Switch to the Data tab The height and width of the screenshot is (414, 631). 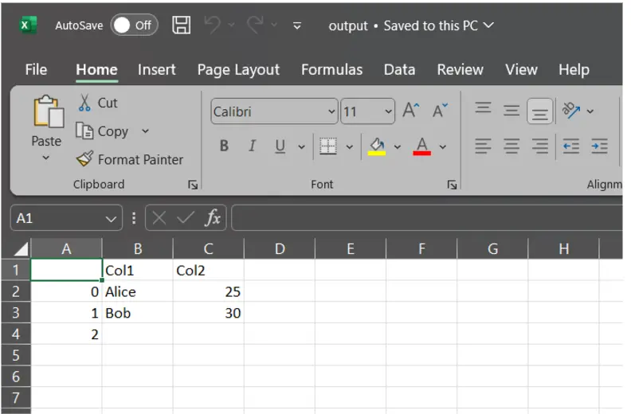(x=399, y=69)
